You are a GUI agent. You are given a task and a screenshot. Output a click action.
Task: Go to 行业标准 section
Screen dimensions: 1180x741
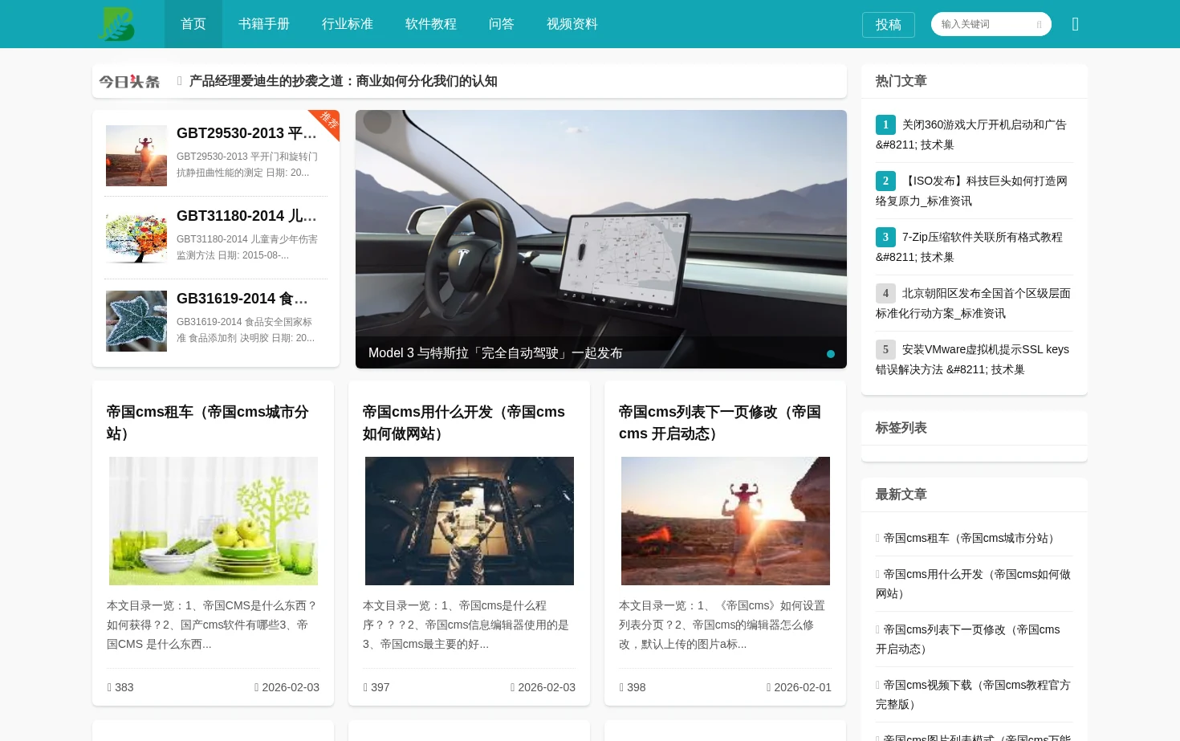point(348,24)
